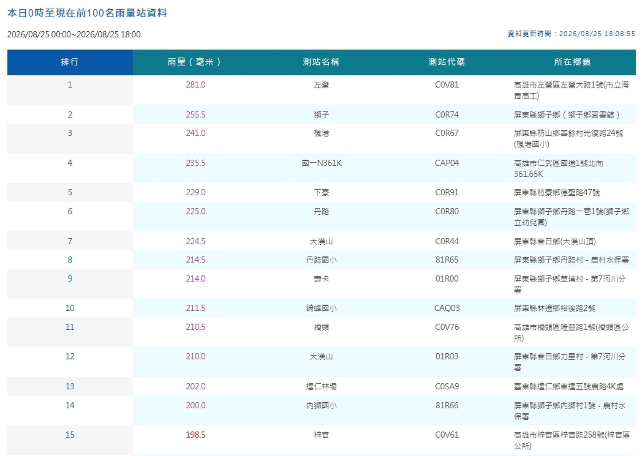Select station name 左營
The image size is (642, 456).
pyautogui.click(x=321, y=85)
